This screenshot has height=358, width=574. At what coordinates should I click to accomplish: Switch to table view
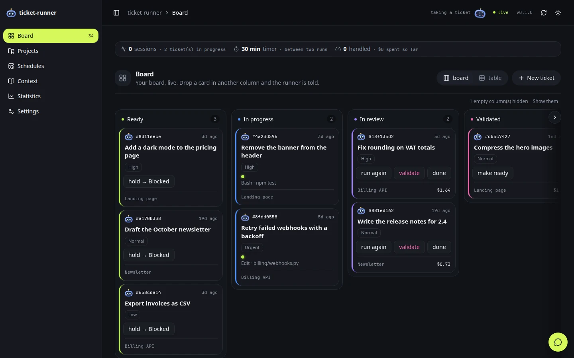(x=490, y=78)
